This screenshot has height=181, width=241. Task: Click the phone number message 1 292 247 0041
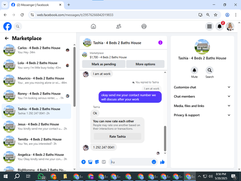pyautogui.click(x=104, y=147)
